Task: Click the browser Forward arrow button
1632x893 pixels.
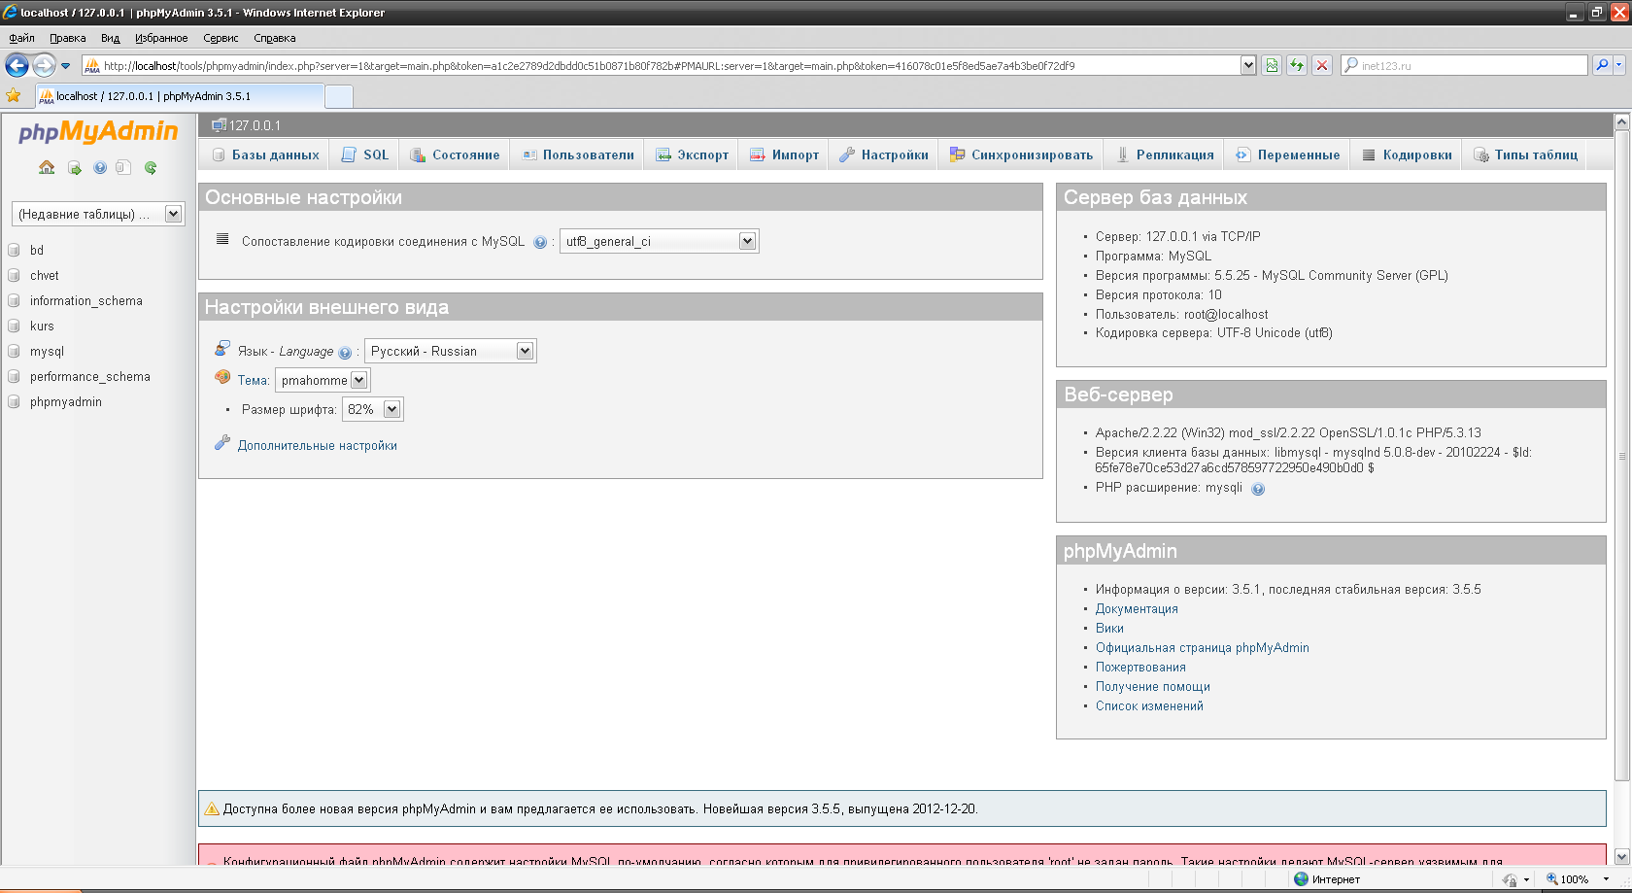Action: coord(44,65)
